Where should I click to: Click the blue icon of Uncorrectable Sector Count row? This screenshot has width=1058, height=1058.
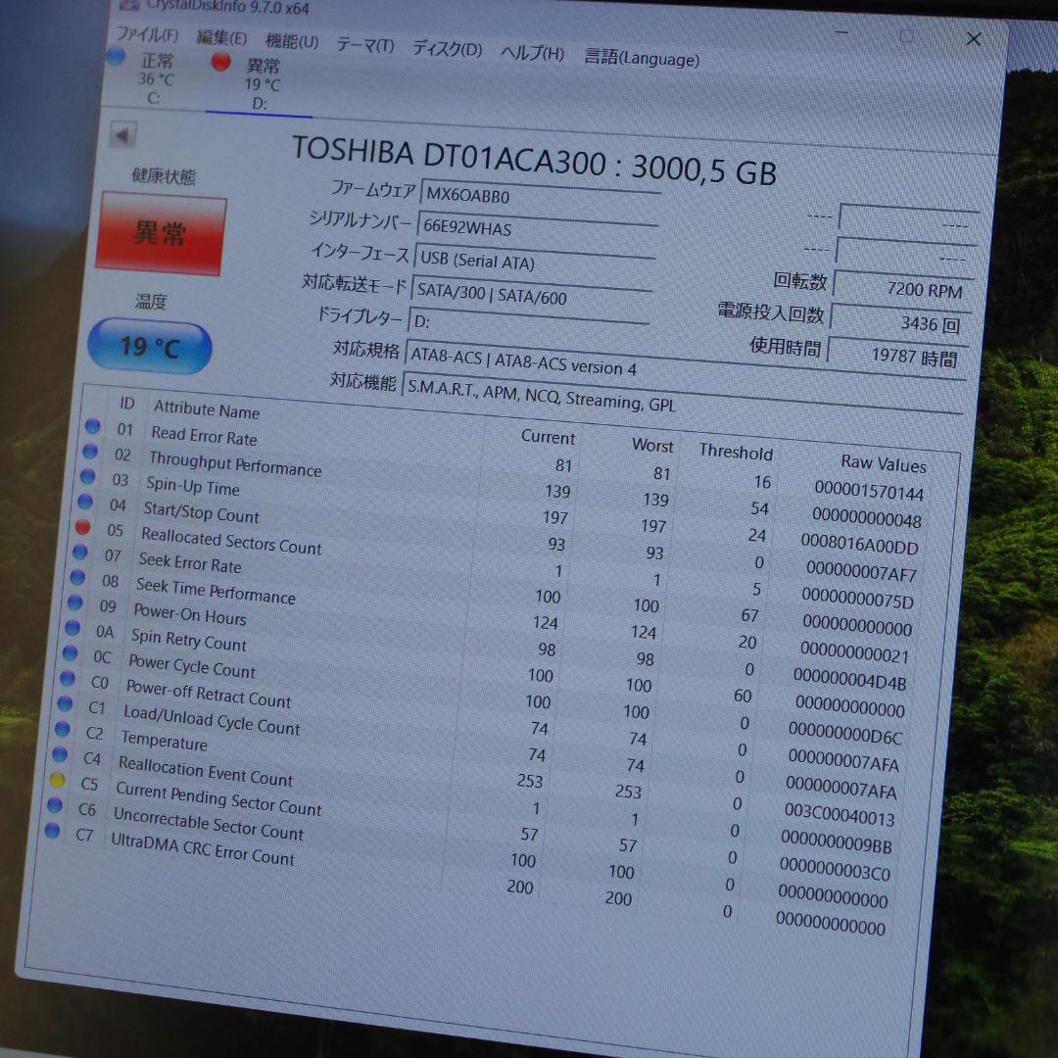pos(55,804)
